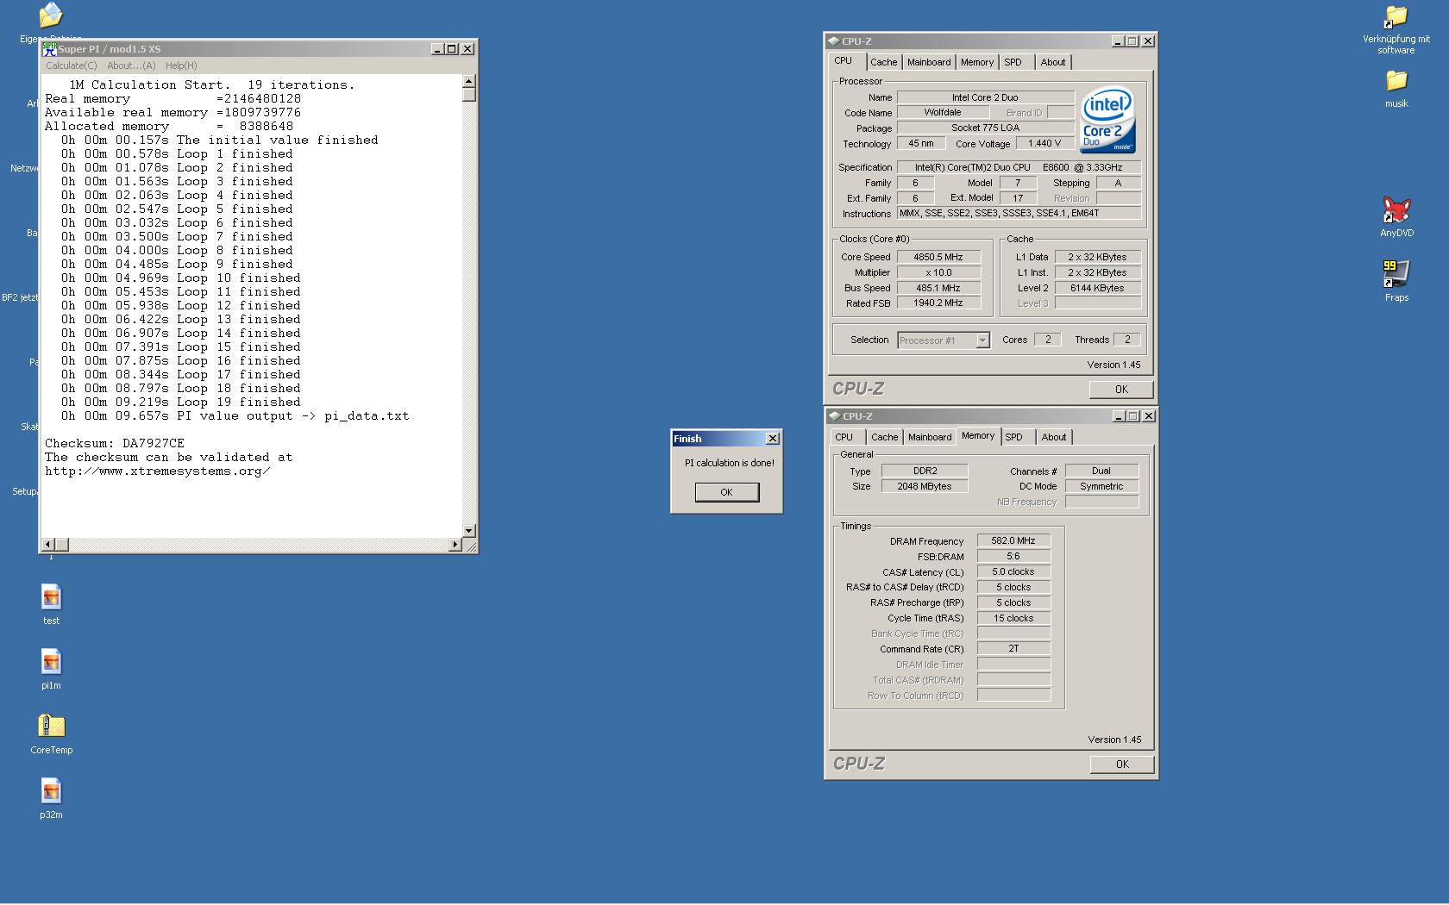Click the Instructions field listing MMX, SSE
Screen dimensions: 1449x905
(x=1019, y=213)
